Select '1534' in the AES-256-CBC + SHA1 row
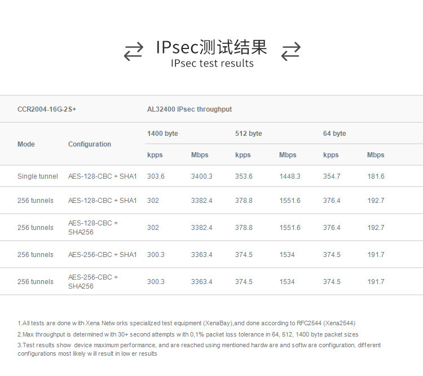The height and width of the screenshot is (376, 423). (287, 255)
